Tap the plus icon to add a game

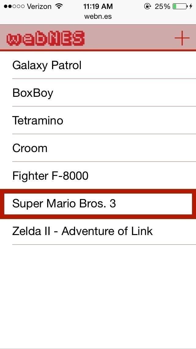coord(182,38)
